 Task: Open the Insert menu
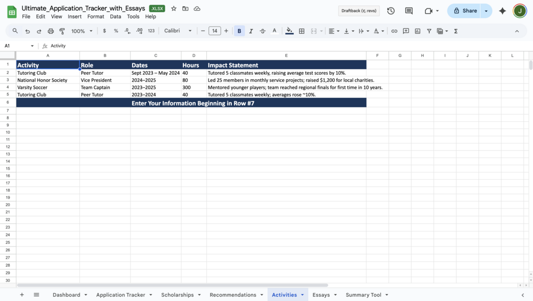coord(74,16)
